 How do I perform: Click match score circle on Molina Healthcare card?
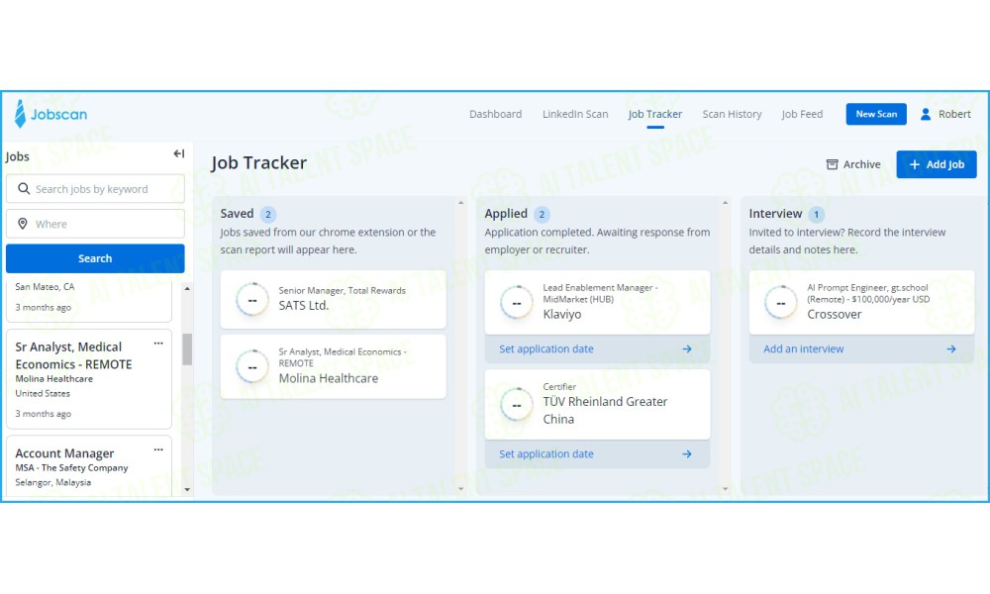[252, 366]
